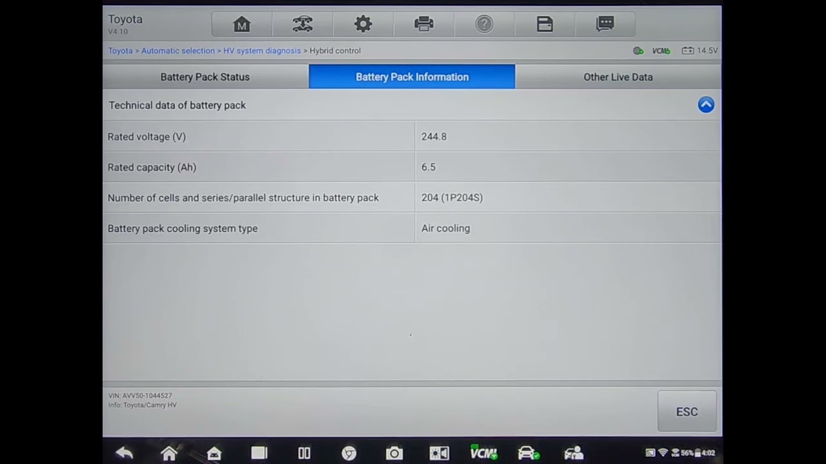Viewport: 826px width, 464px height.
Task: Check VCM status indicator at top right
Action: [661, 50]
